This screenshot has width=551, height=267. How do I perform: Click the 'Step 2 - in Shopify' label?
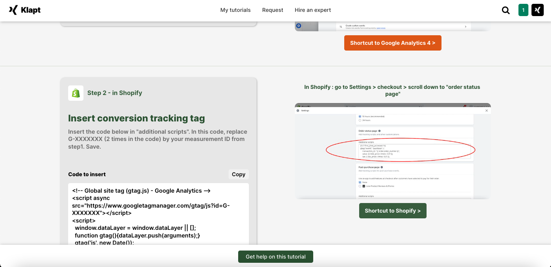coord(114,93)
